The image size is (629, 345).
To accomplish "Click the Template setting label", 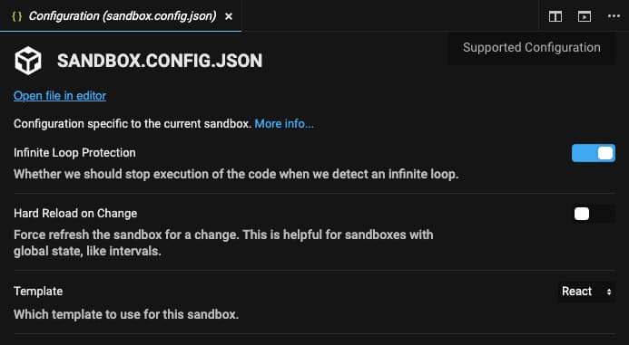I will pyautogui.click(x=38, y=291).
